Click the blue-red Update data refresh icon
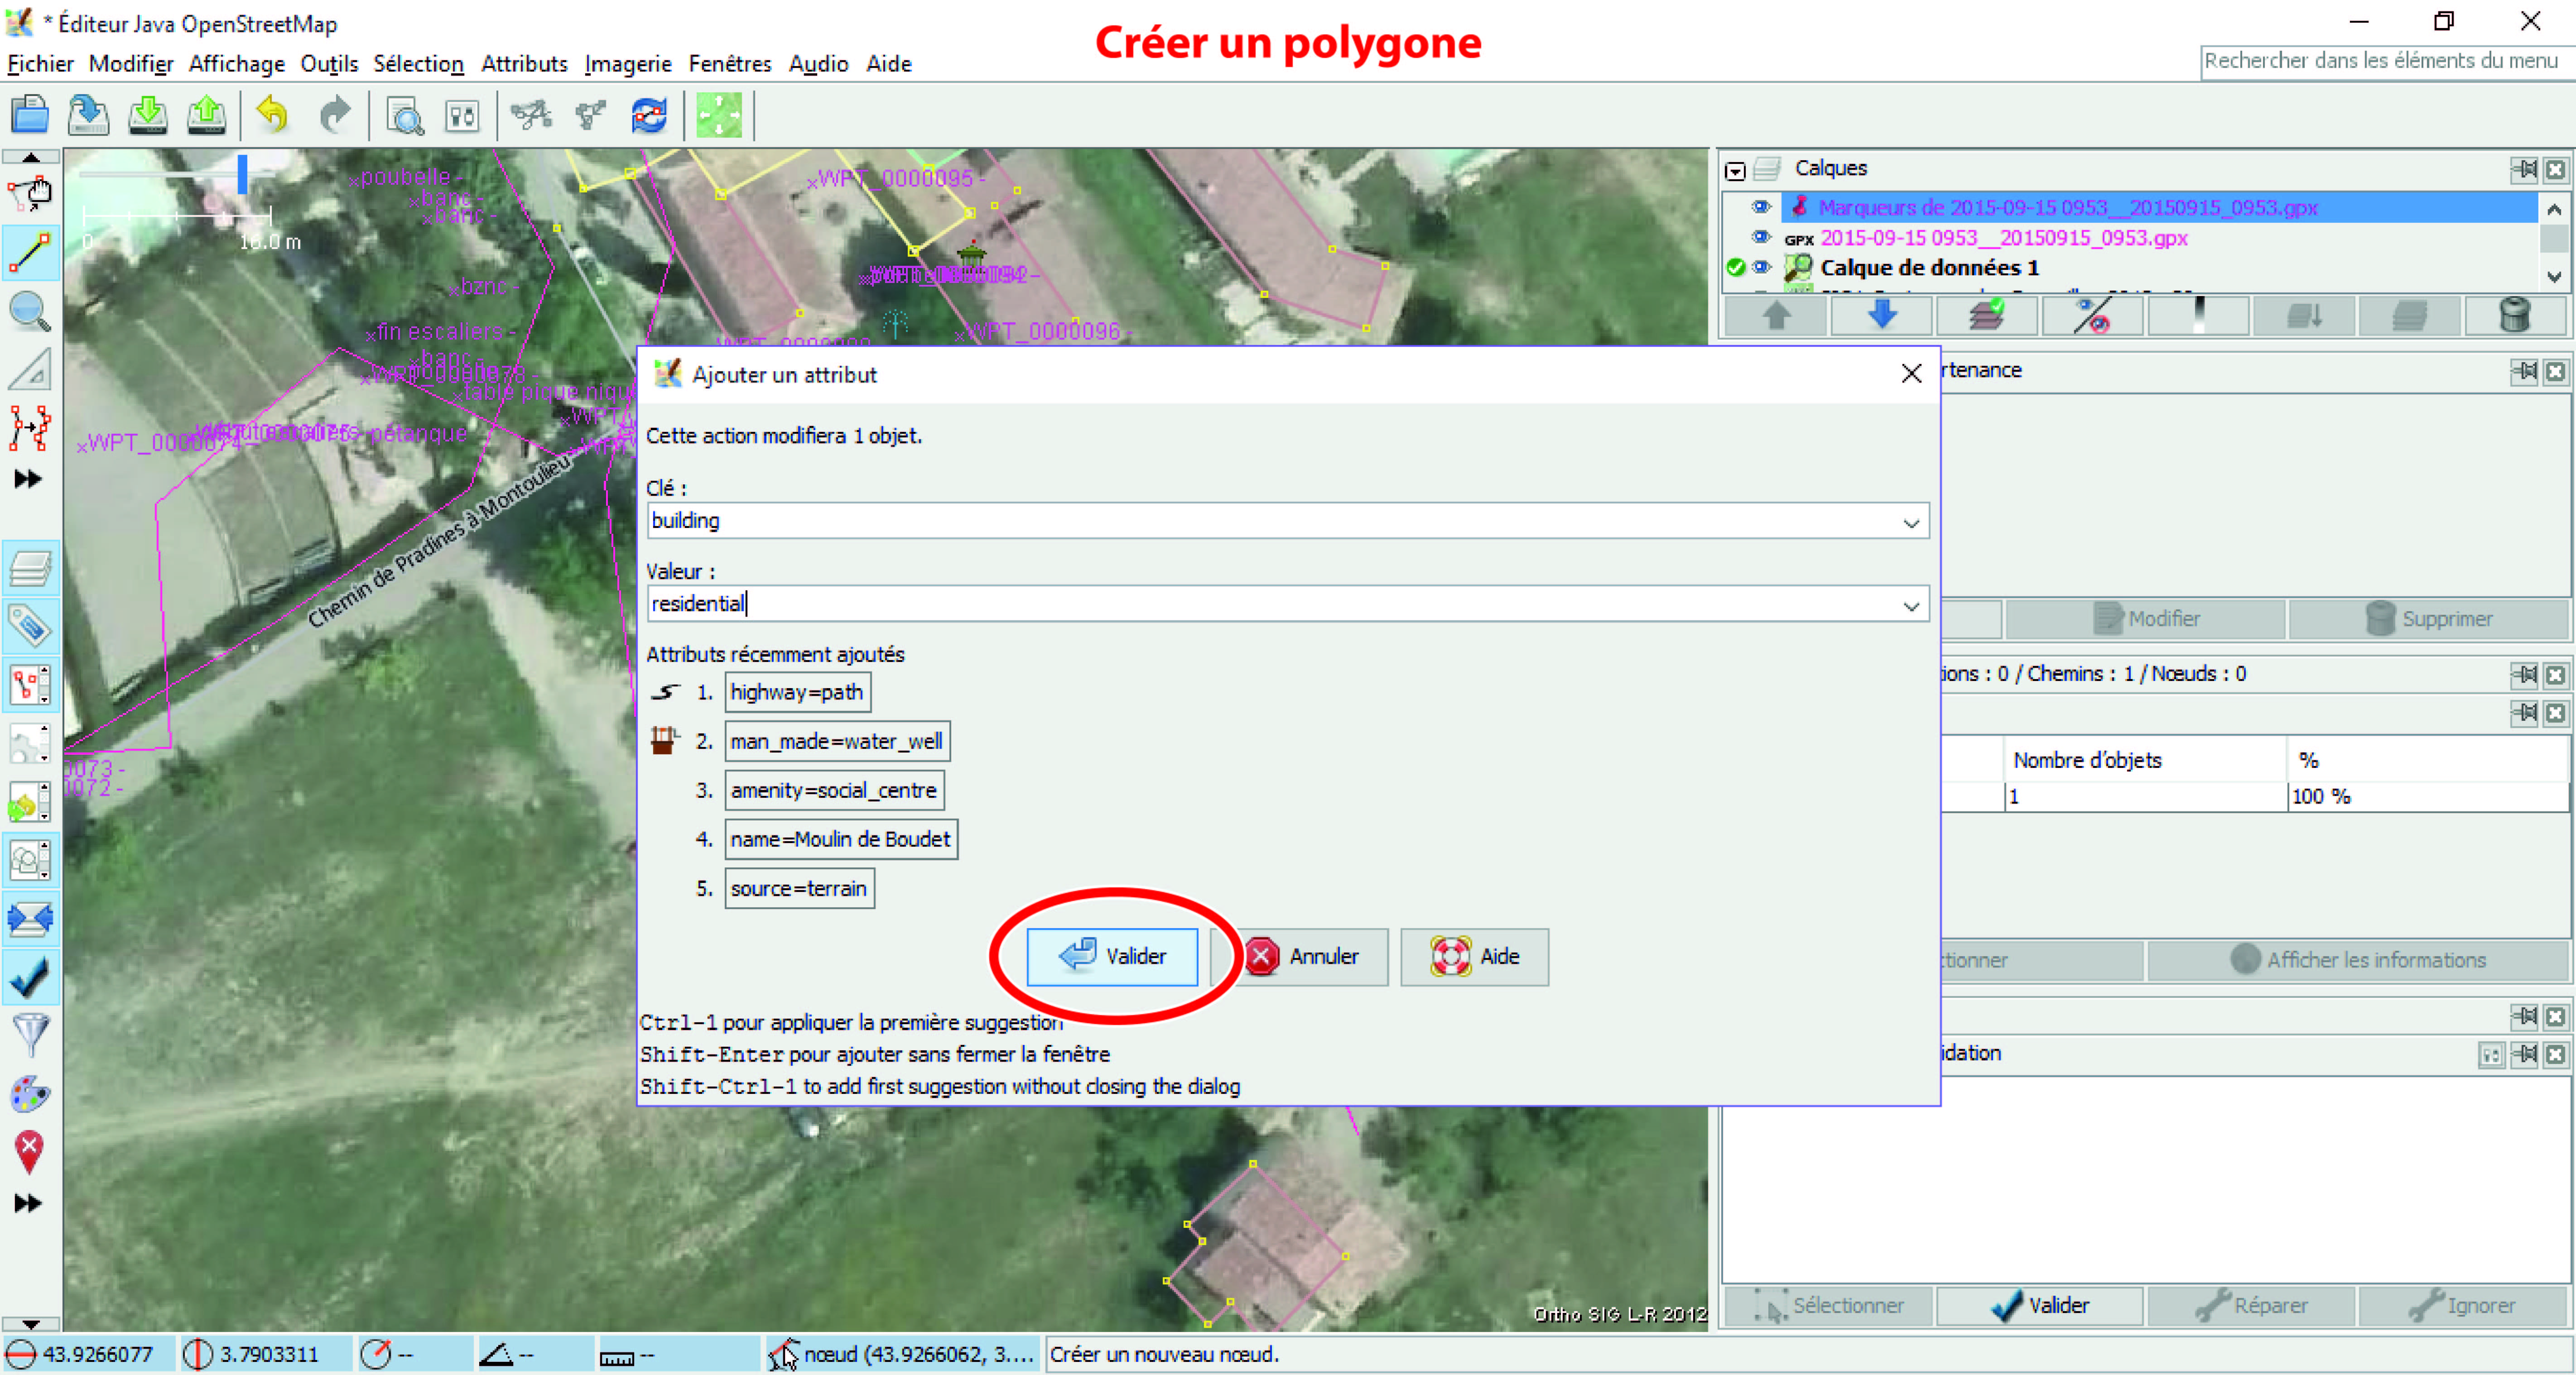The image size is (2576, 1375). pos(649,116)
